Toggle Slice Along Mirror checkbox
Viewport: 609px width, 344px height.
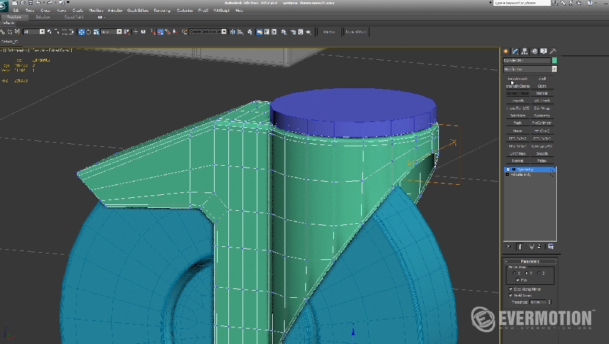[x=511, y=289]
